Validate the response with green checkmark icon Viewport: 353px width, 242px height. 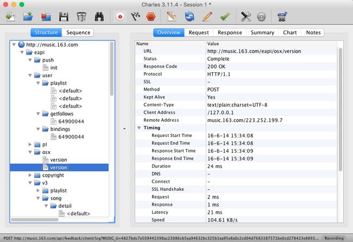pos(225,17)
